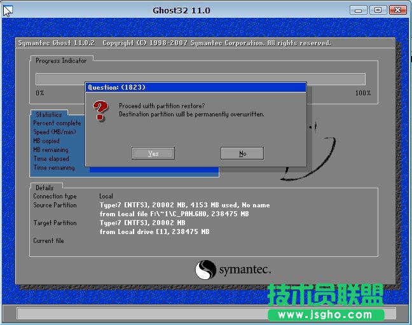Select the Progress Indicator group label
This screenshot has width=412, height=325.
click(x=61, y=60)
